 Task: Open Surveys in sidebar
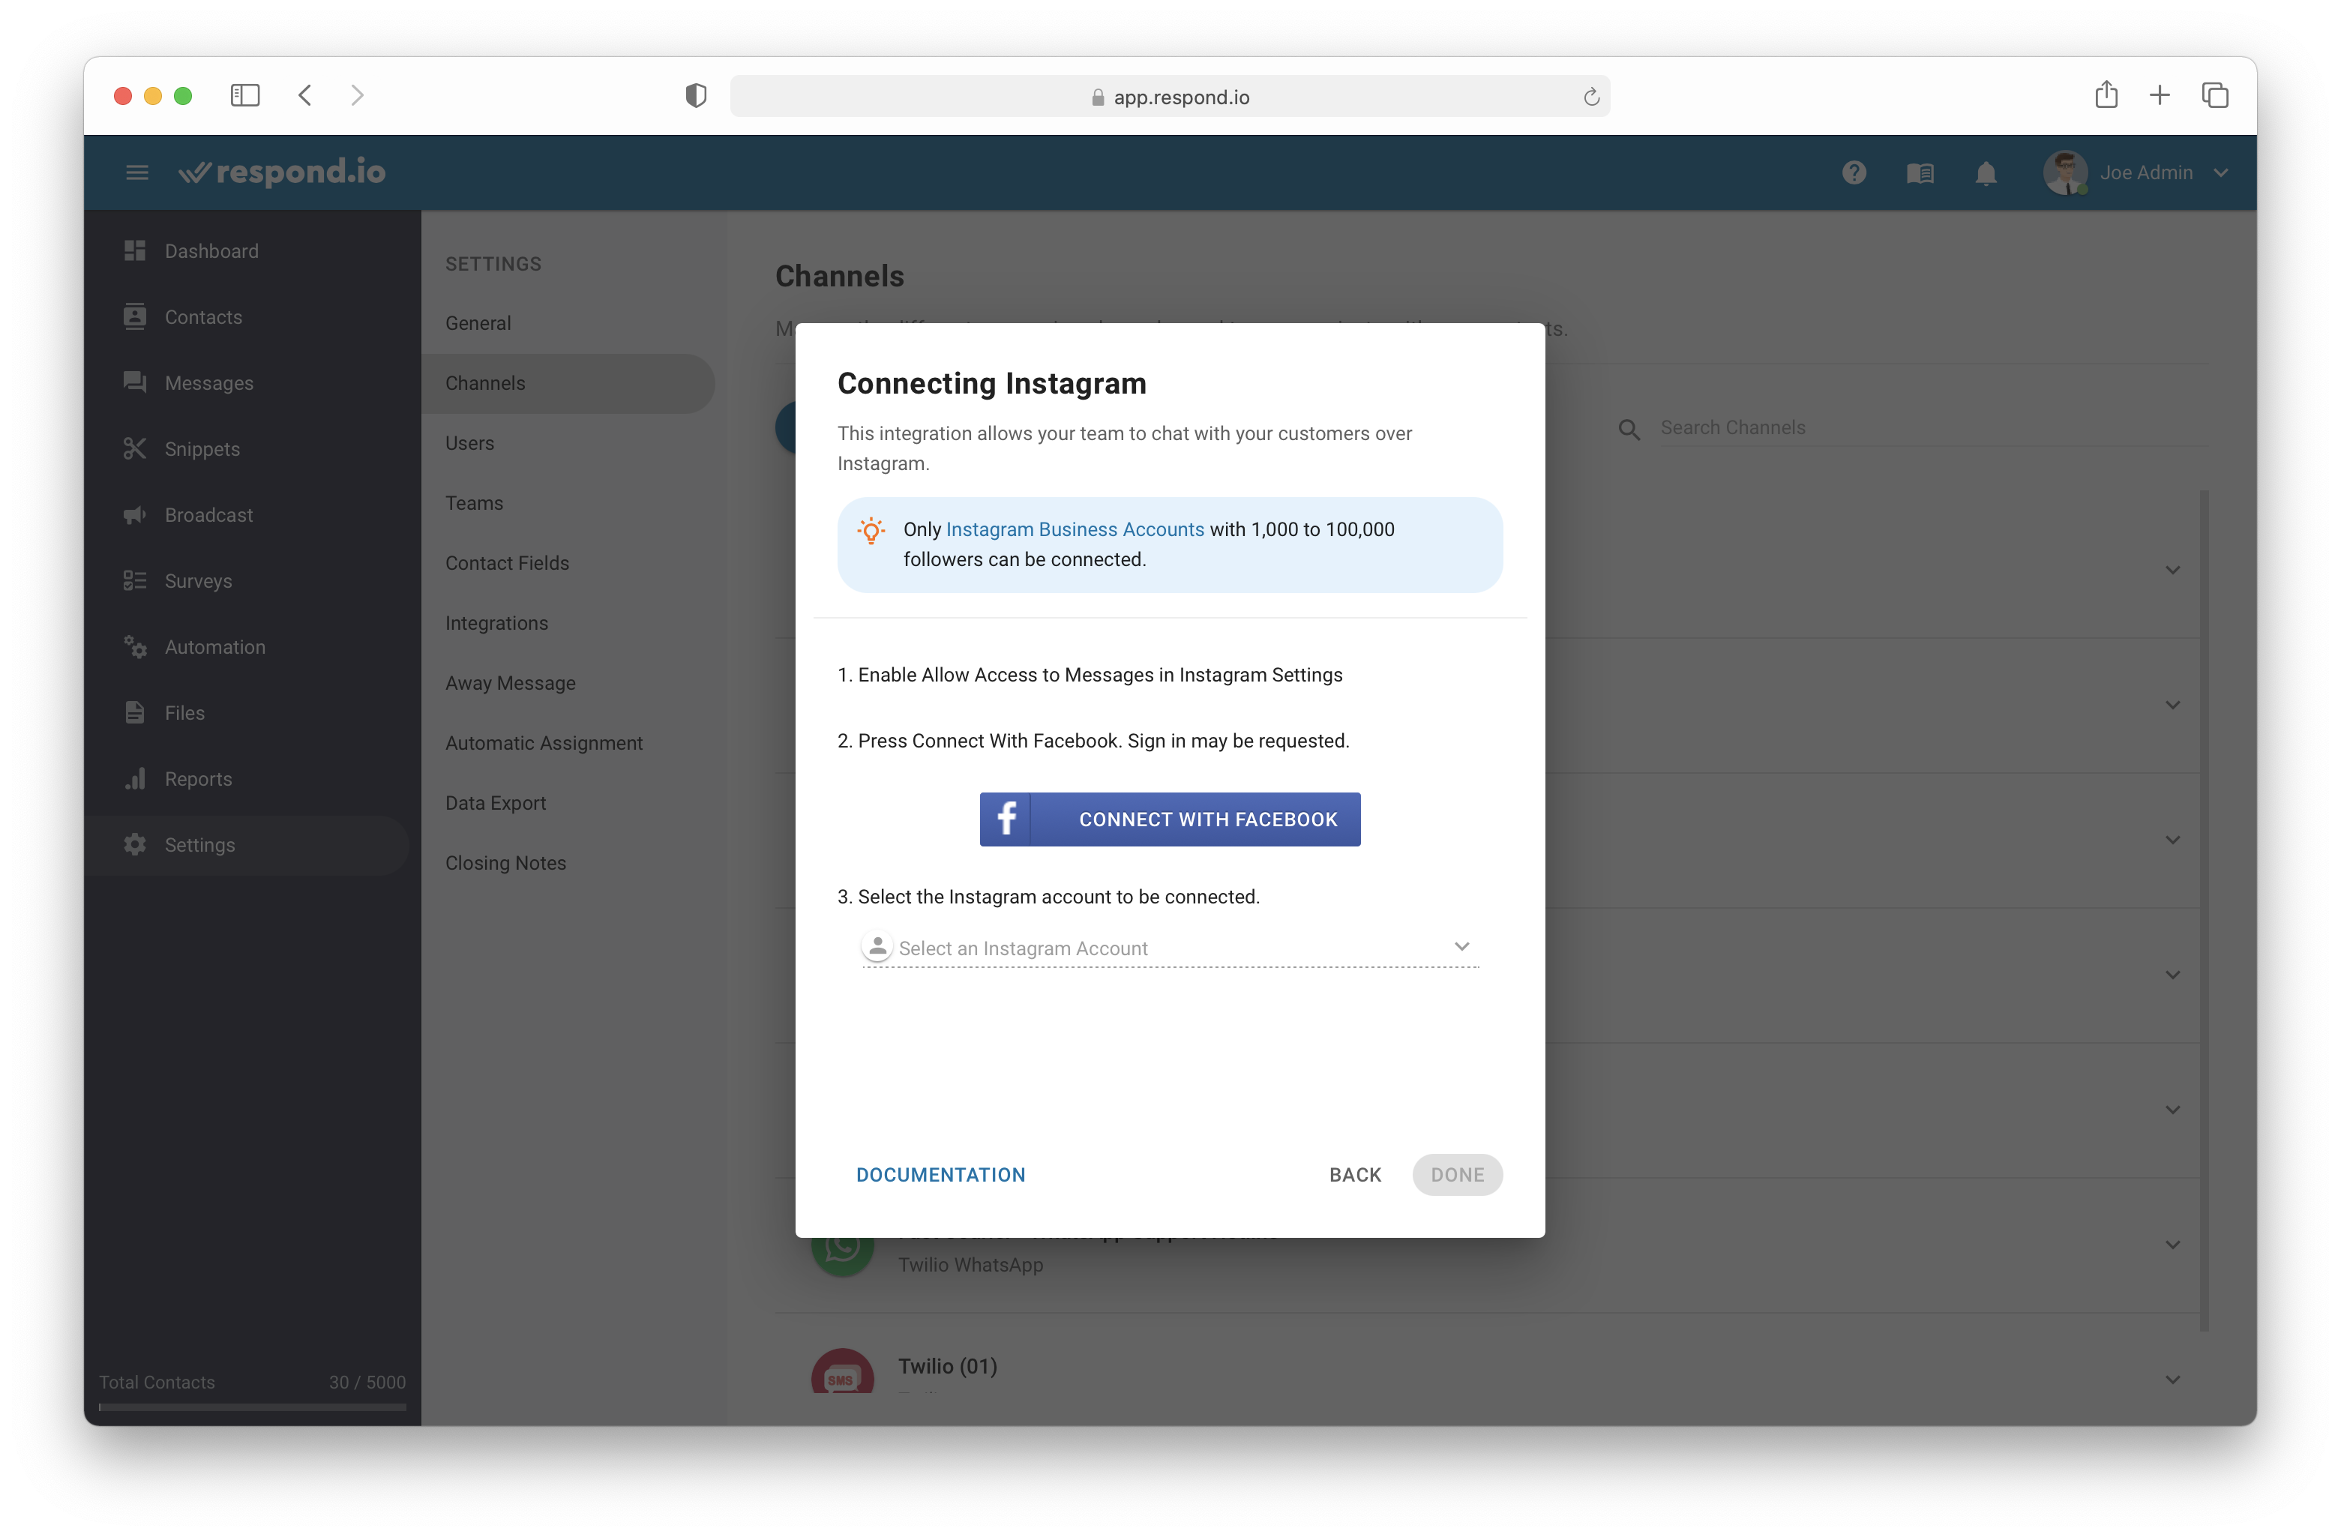click(x=246, y=580)
